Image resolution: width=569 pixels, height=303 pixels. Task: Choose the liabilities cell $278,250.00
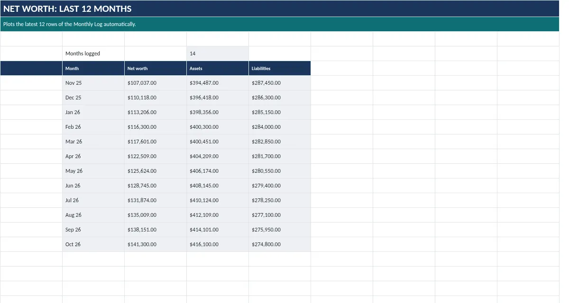point(280,200)
